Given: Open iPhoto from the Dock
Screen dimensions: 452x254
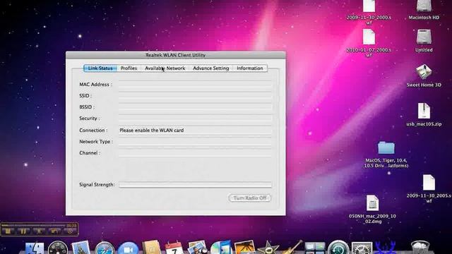Looking at the screenshot, I should (x=245, y=248).
